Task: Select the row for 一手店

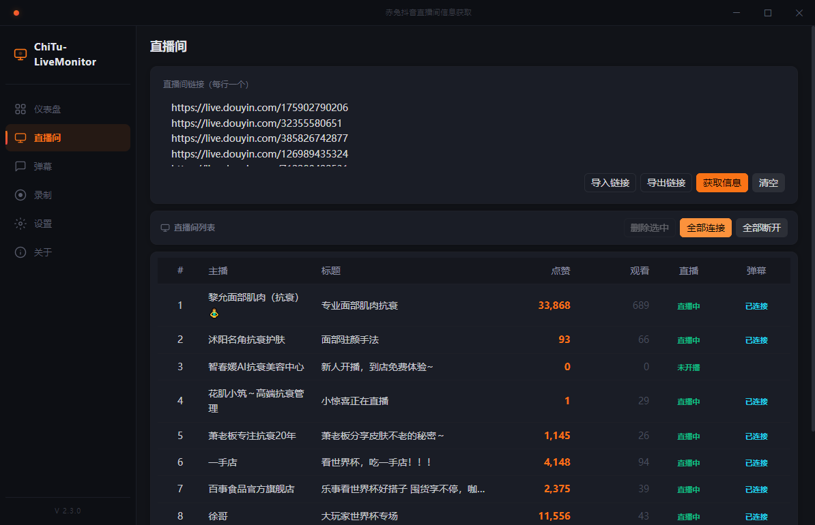Action: [x=474, y=462]
